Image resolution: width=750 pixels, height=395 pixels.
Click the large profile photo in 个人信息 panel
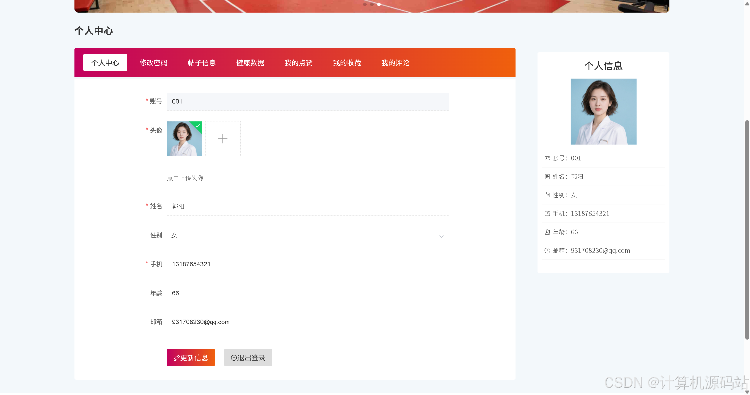[603, 111]
